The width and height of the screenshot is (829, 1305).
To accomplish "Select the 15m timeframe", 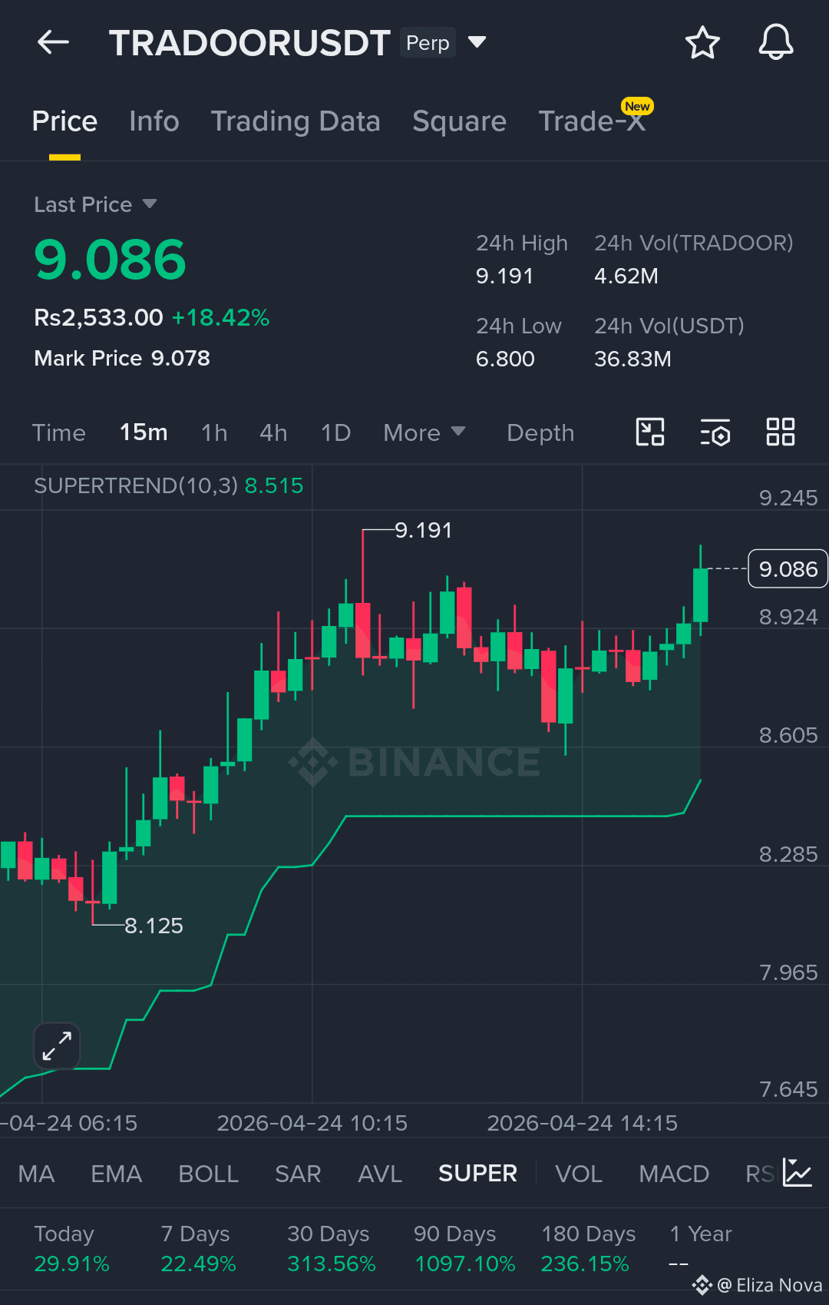I will click(x=144, y=432).
